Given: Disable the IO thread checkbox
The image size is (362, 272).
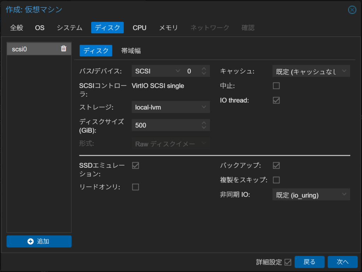Looking at the screenshot, I should 276,100.
